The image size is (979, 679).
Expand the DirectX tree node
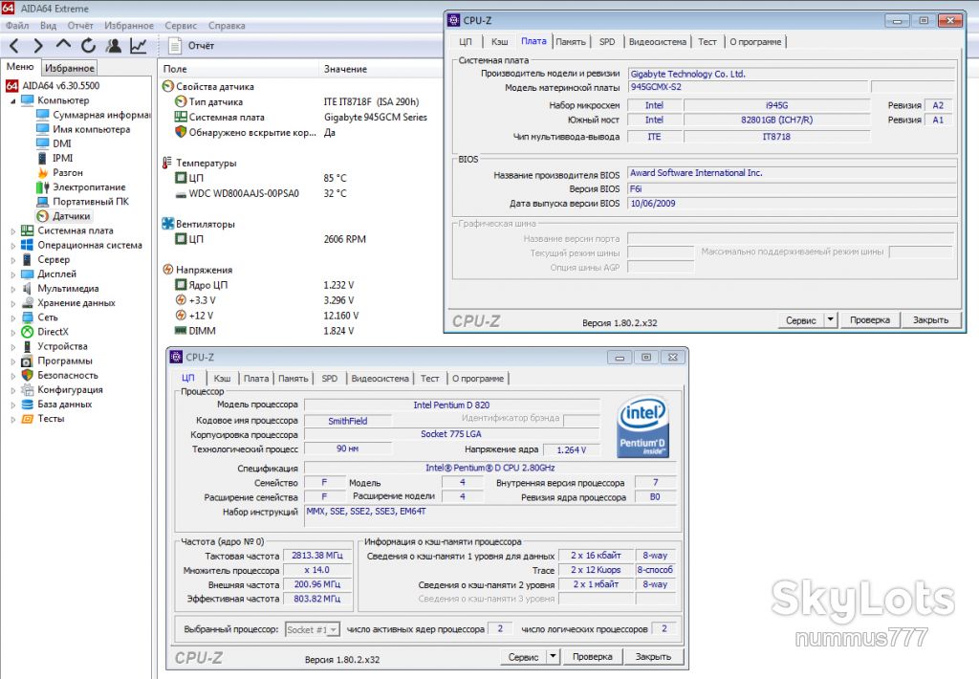(12, 332)
